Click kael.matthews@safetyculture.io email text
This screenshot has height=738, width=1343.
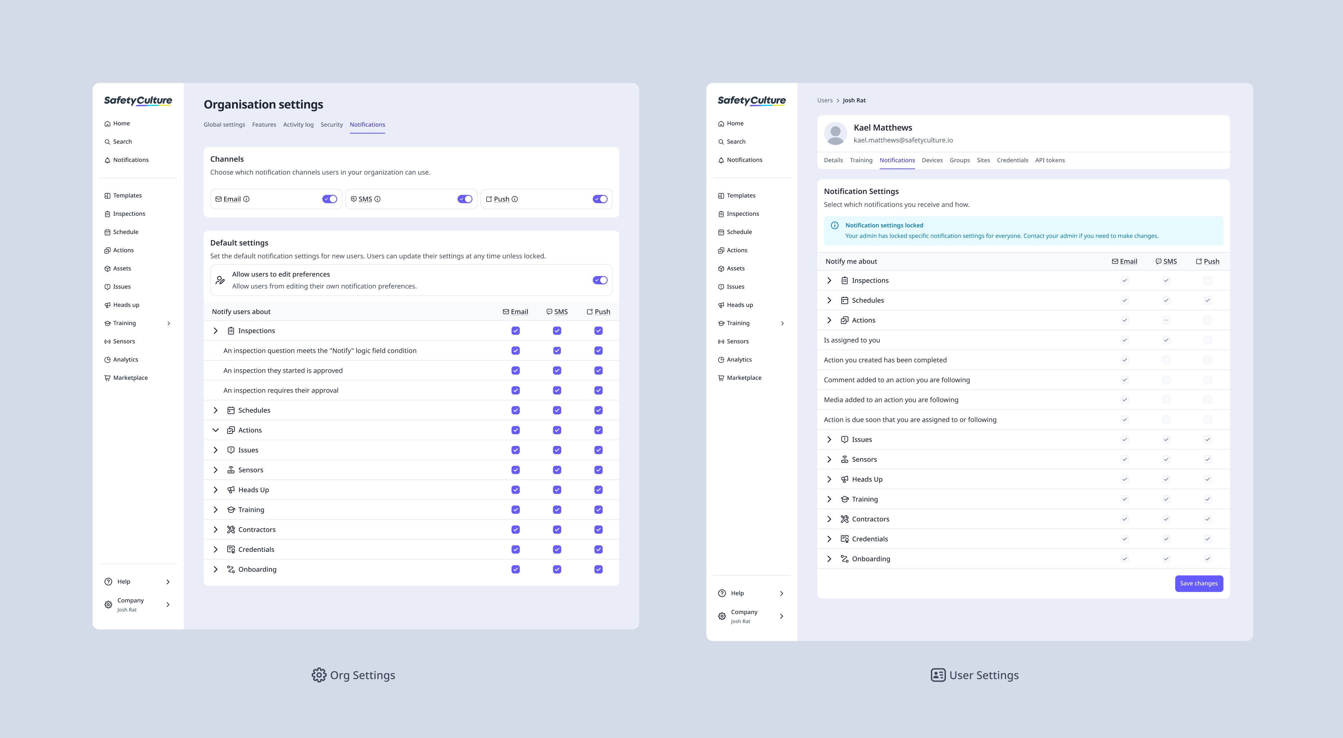point(903,140)
